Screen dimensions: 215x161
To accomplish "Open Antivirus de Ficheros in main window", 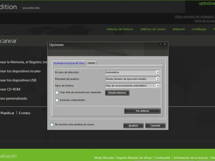I will tap(120, 29).
